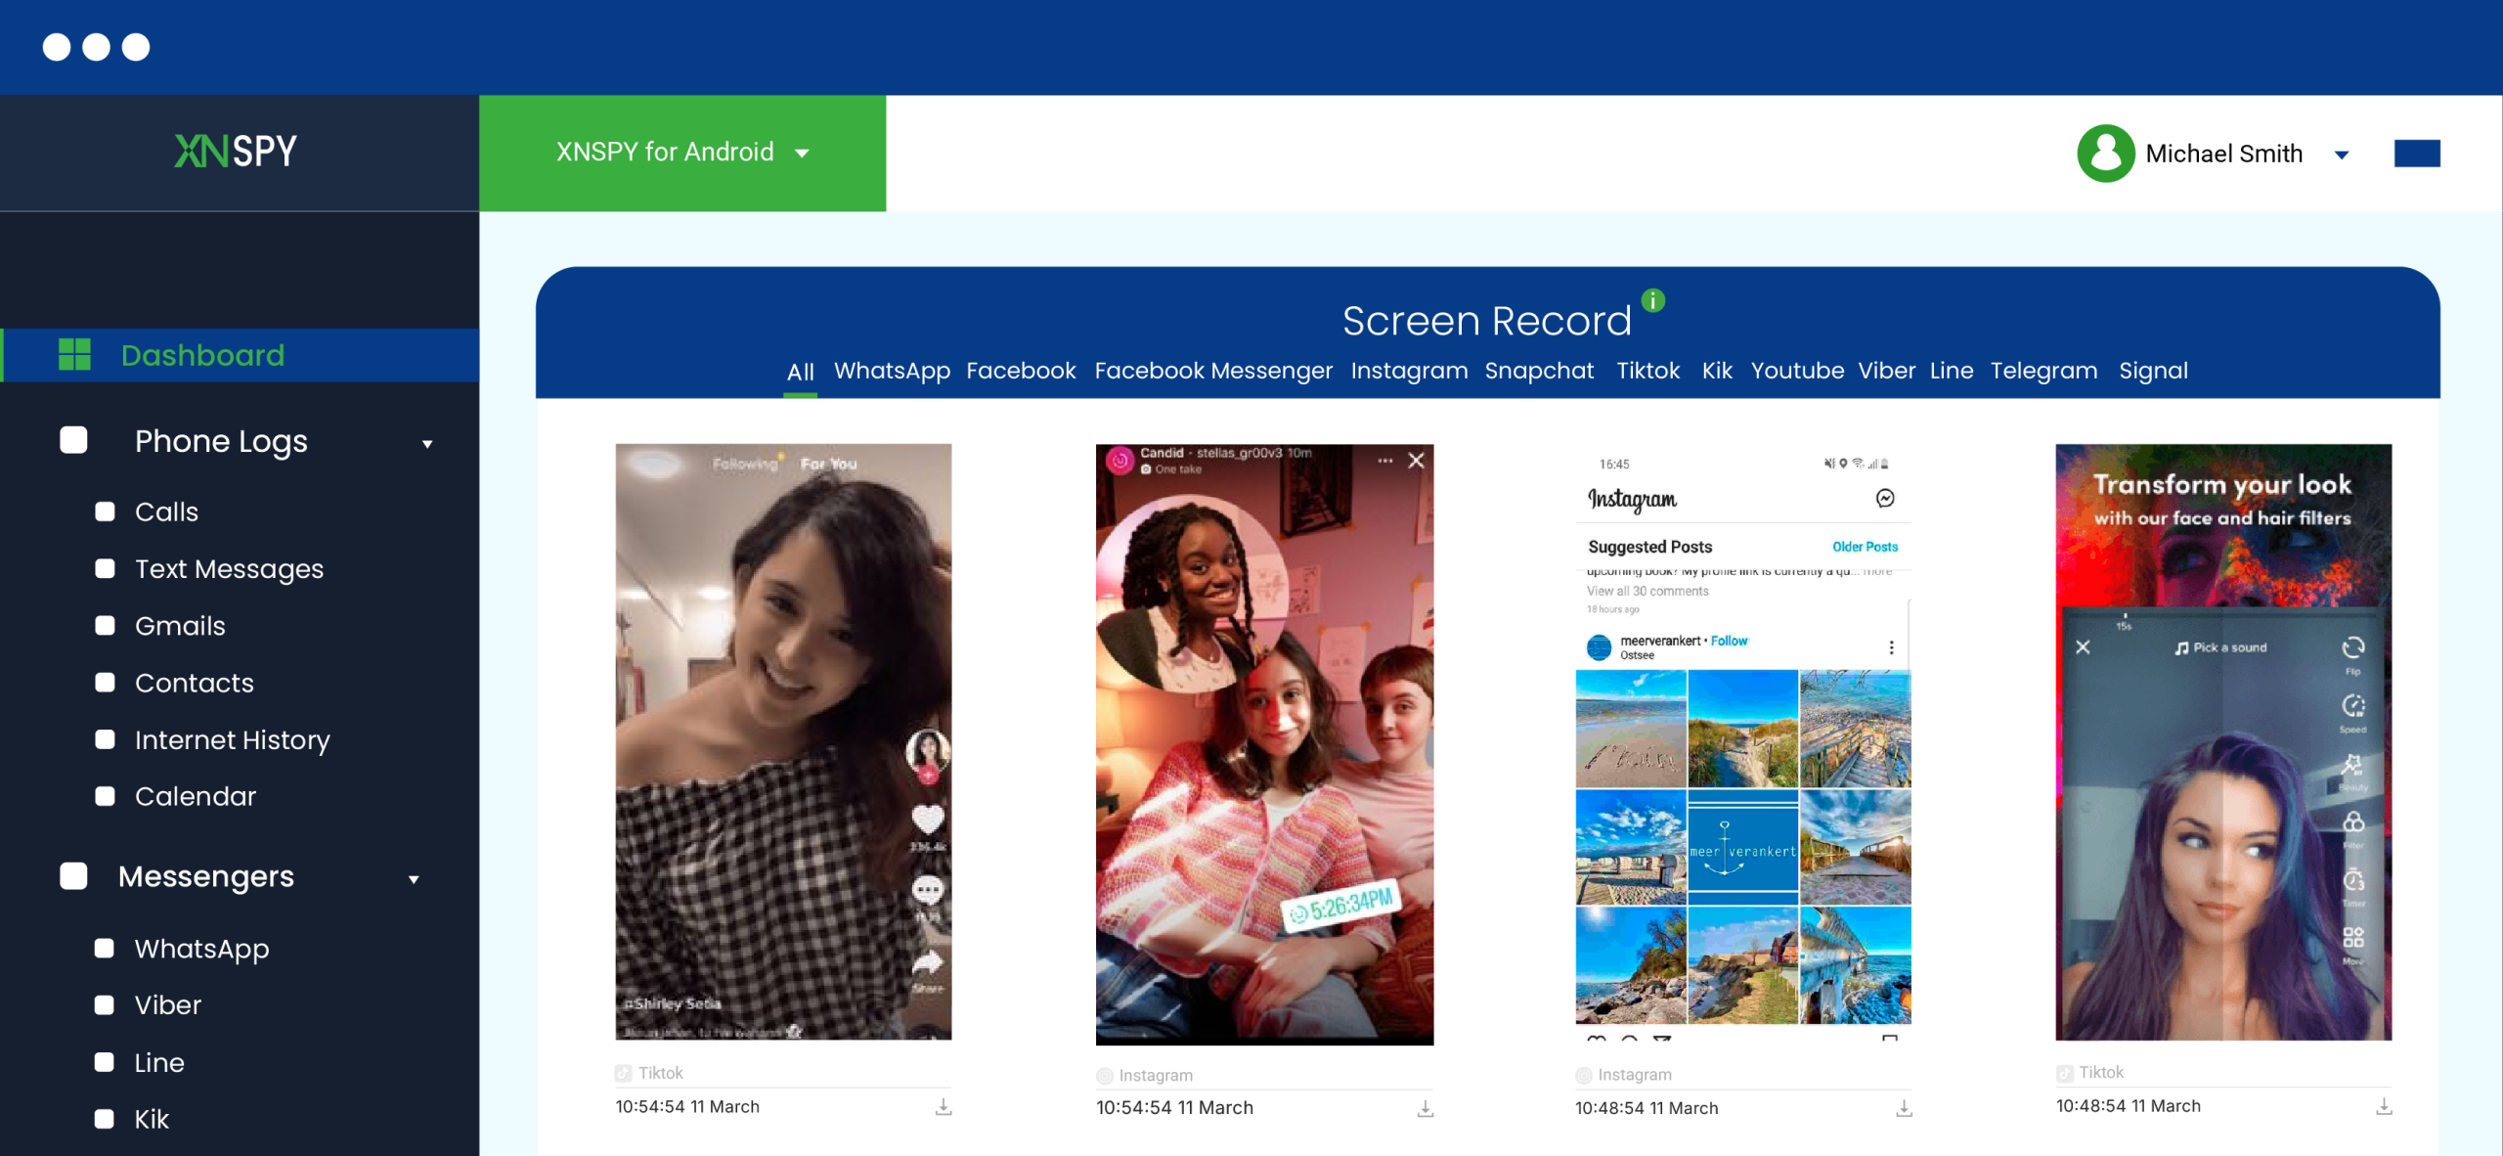The width and height of the screenshot is (2503, 1156).
Task: Toggle the checkbox next to Gmails
Action: pos(105,626)
